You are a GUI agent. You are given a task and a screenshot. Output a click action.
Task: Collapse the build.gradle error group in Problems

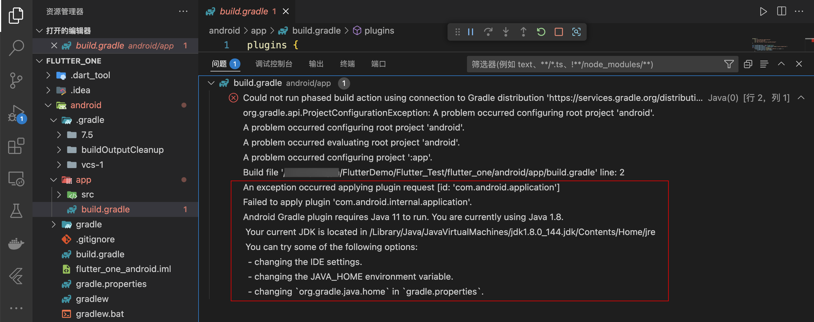pyautogui.click(x=210, y=83)
